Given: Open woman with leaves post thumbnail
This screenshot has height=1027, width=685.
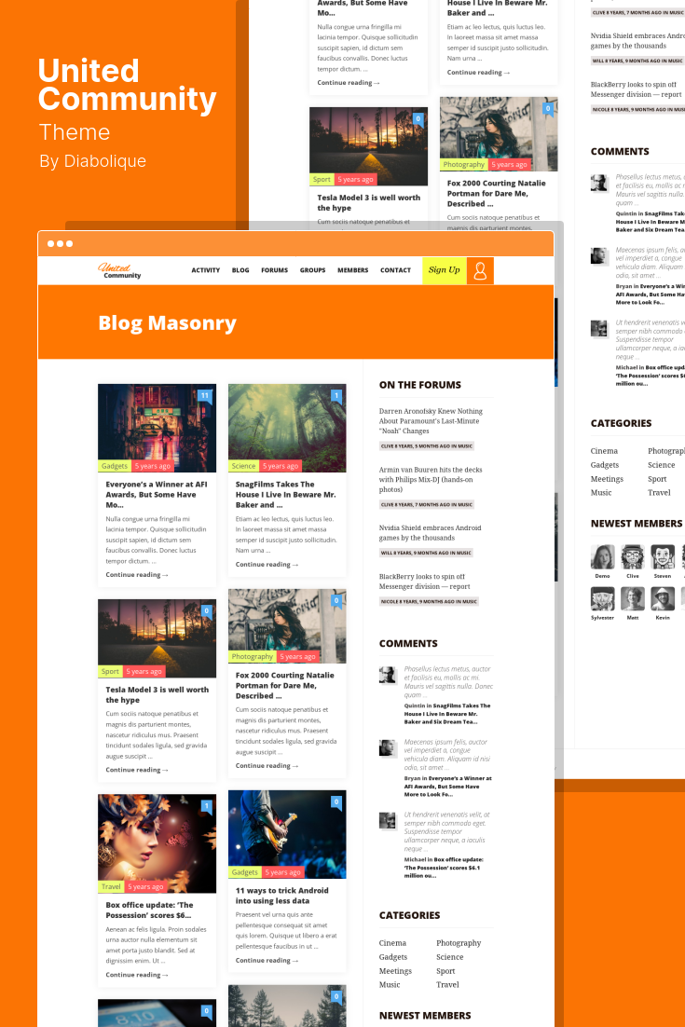Looking at the screenshot, I should coord(158,843).
